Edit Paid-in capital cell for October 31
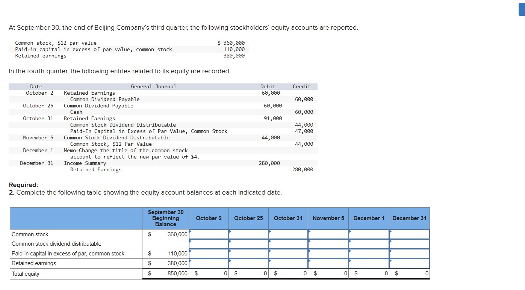Viewport: 525px width, 290px height. tap(288, 254)
